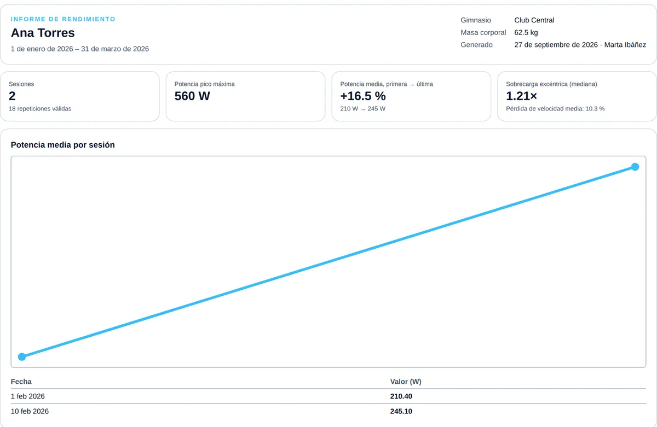Screen dimensions: 657x427
Task: Click the chart data point for 1 feb 2026
Action: pos(22,357)
